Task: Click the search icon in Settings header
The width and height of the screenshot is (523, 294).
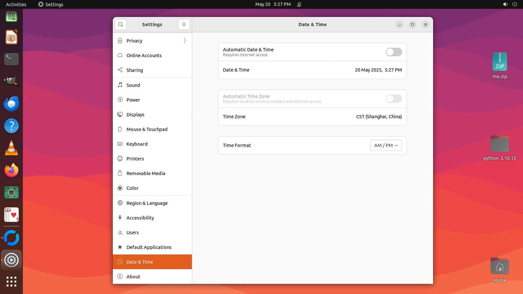Action: (121, 24)
